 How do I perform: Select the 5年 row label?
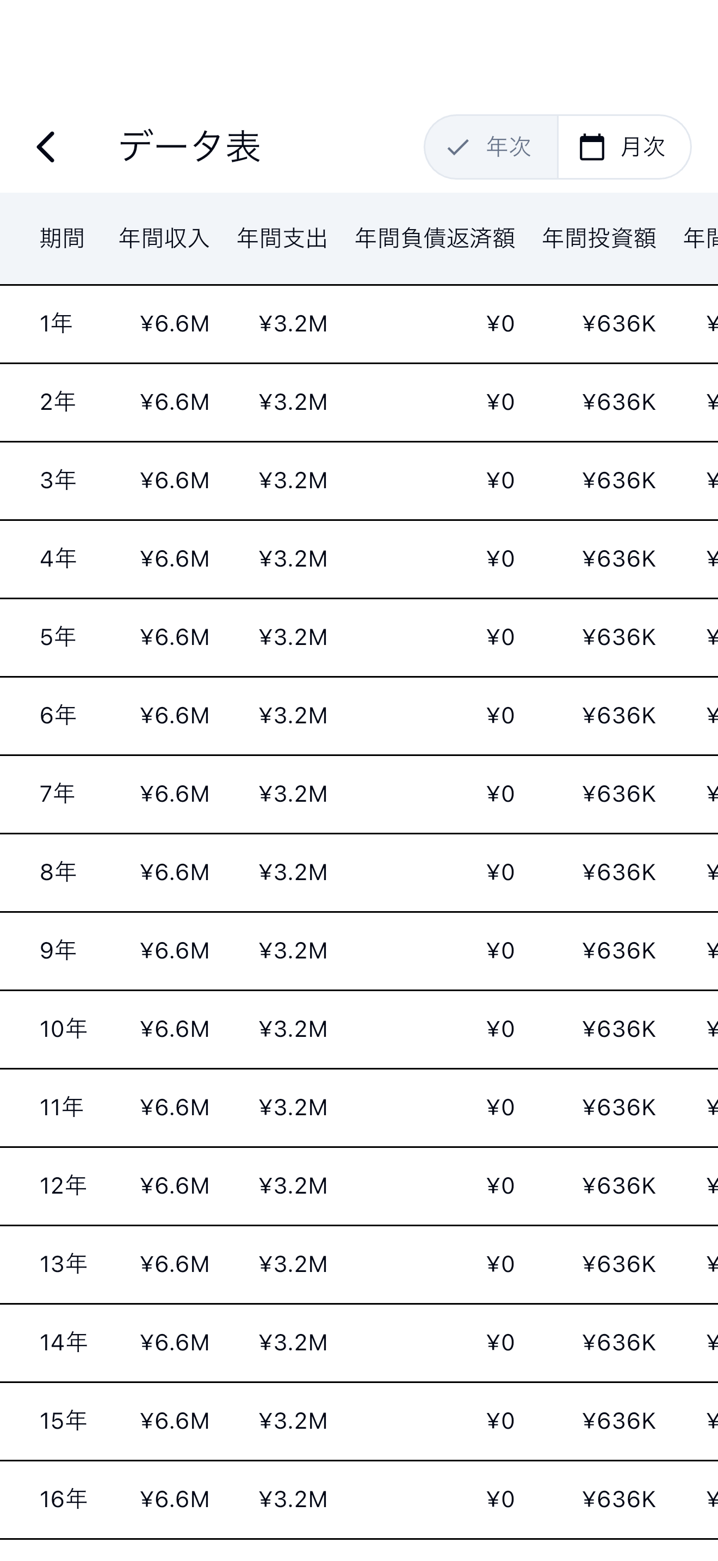click(x=58, y=637)
